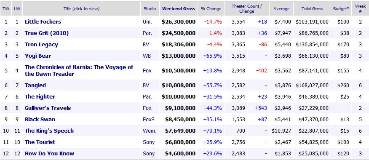Click the Average column header
Screen dimensions: 369x160
click(x=281, y=8)
